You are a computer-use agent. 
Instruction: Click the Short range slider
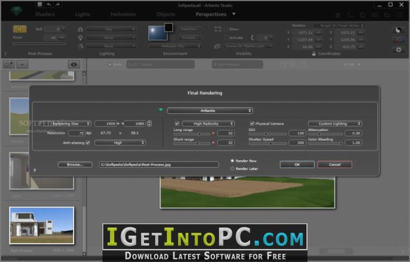[192, 144]
